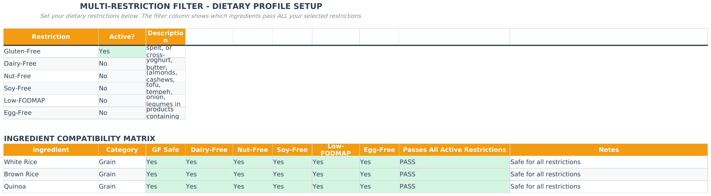This screenshot has height=196, width=711.
Task: Click the PASS result for White Rice
Action: [454, 162]
